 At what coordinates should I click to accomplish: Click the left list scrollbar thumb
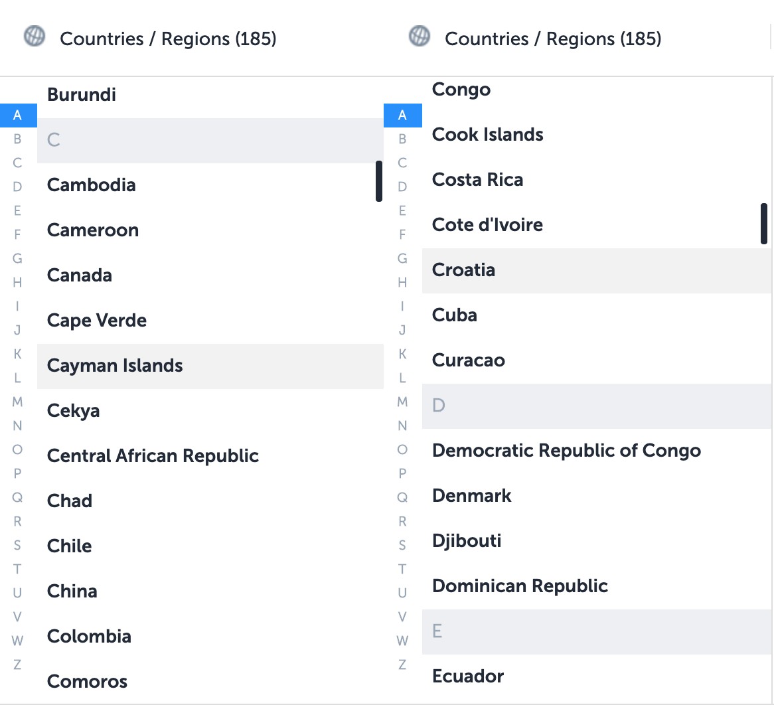tap(378, 181)
